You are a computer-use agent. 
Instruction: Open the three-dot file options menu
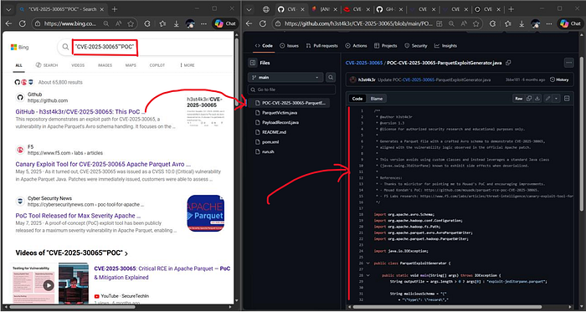pos(568,63)
